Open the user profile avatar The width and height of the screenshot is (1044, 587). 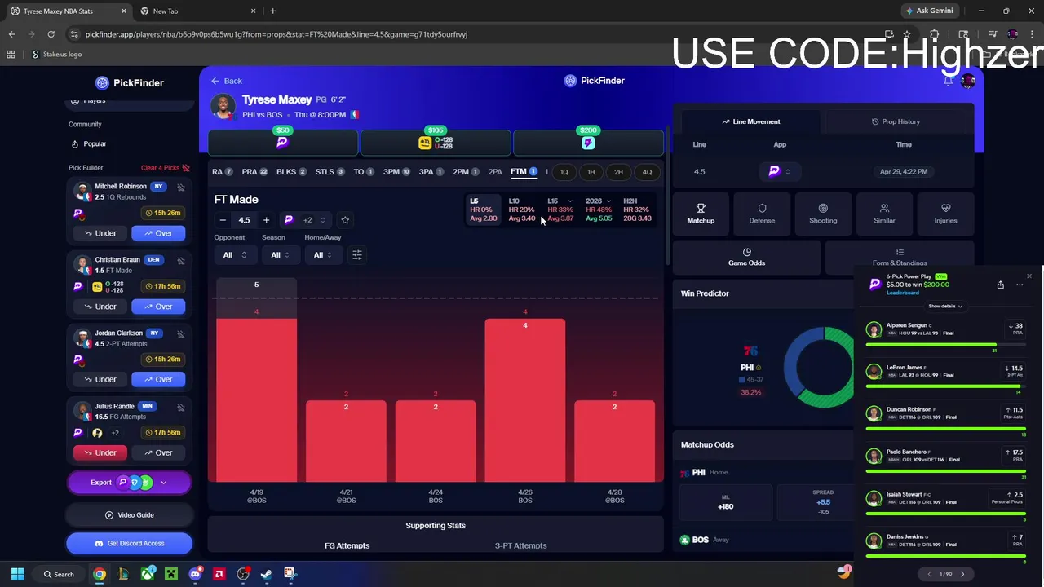pyautogui.click(x=968, y=81)
